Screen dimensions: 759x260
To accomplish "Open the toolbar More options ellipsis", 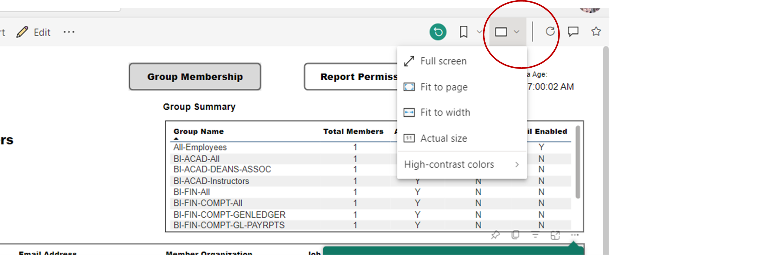I will point(69,32).
